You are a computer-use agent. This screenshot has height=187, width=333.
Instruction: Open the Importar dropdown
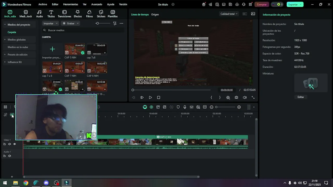point(50,23)
